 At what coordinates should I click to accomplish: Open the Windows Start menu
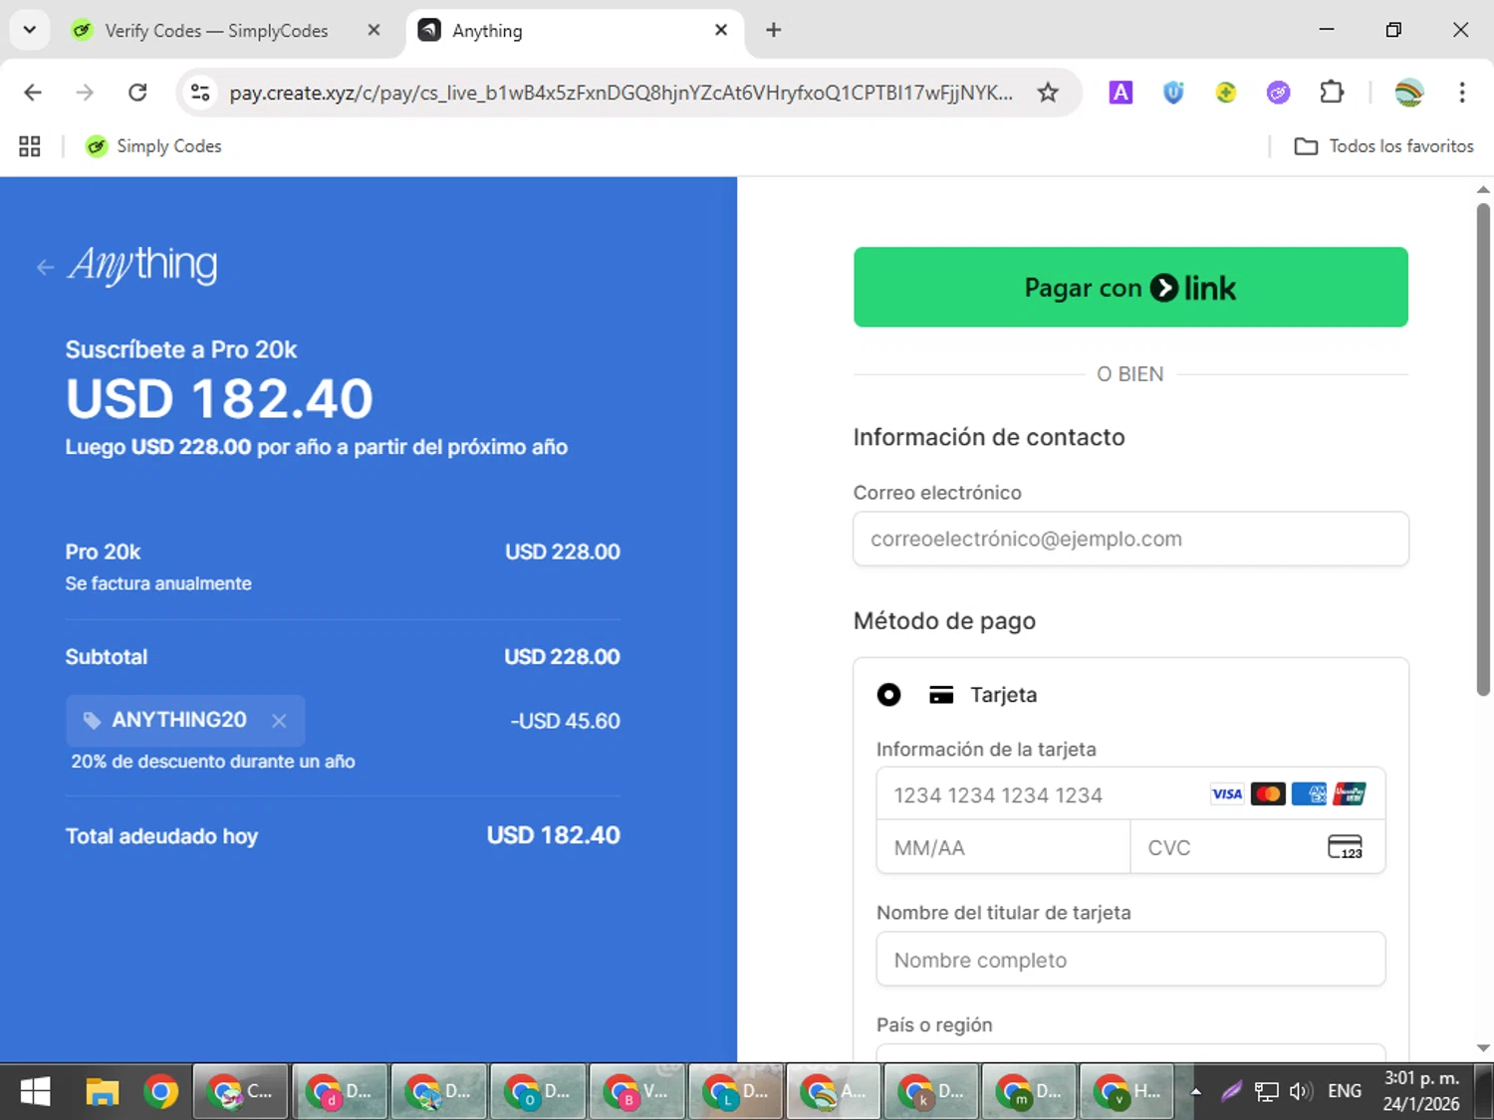tap(35, 1092)
